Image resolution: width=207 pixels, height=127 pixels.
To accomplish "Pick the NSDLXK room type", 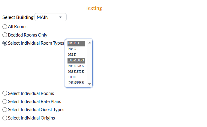I will pos(76,66).
